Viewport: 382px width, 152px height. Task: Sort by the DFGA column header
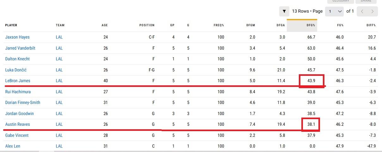point(280,25)
